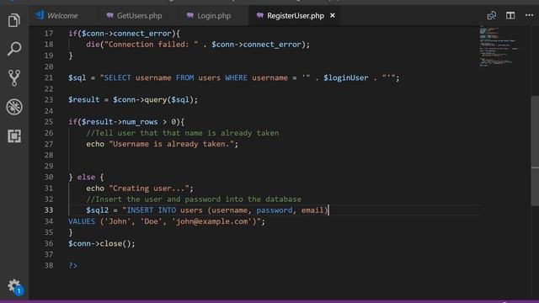Click the $sql2 variable on line 33
The image size is (539, 303).
(x=98, y=210)
